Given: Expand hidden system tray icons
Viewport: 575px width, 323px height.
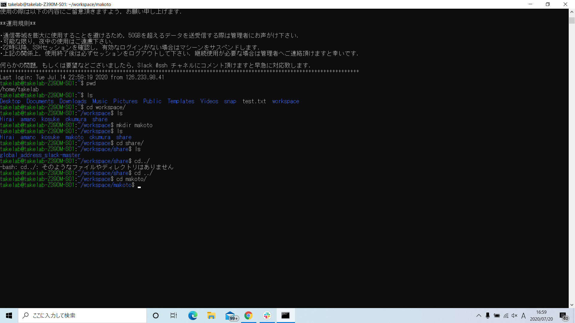Looking at the screenshot, I should click(479, 316).
